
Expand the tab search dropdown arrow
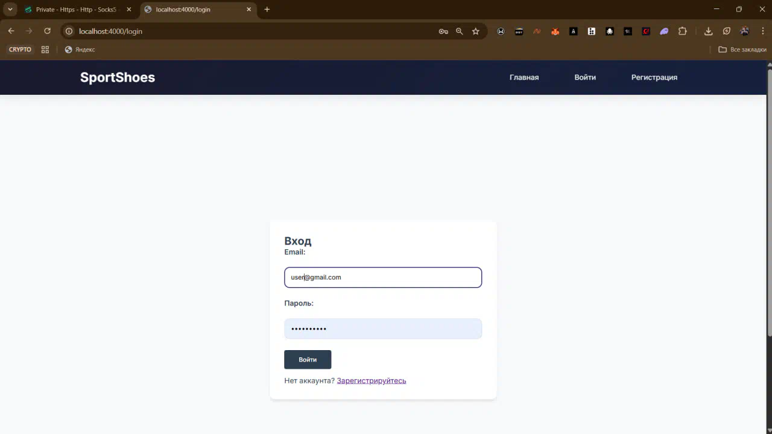pos(10,10)
